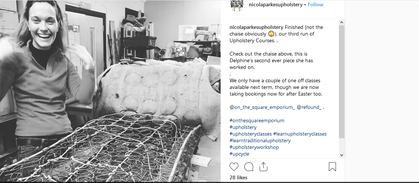Viewport: 419px width, 183px height.
Task: Visit @on_the_square_emporium_ mention
Action: [262, 107]
